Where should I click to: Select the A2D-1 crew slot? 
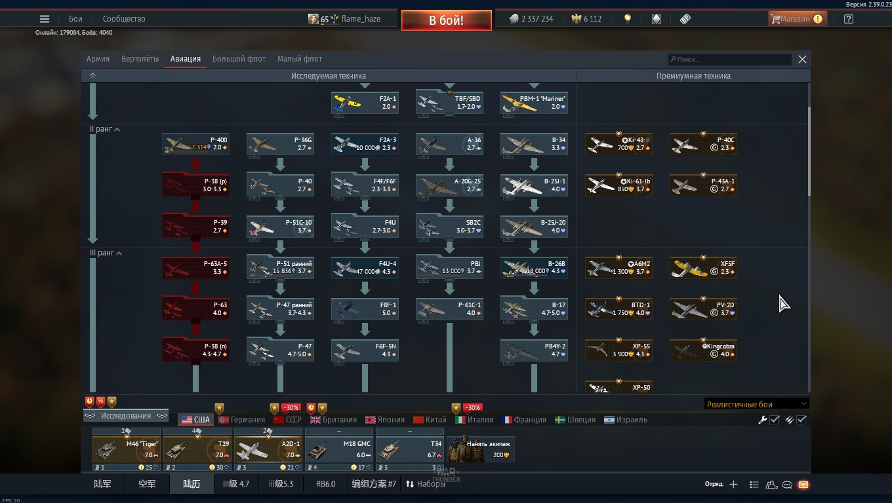pyautogui.click(x=268, y=450)
